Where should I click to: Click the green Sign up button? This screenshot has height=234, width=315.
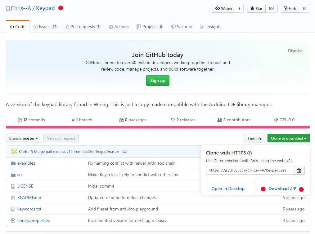(158, 80)
